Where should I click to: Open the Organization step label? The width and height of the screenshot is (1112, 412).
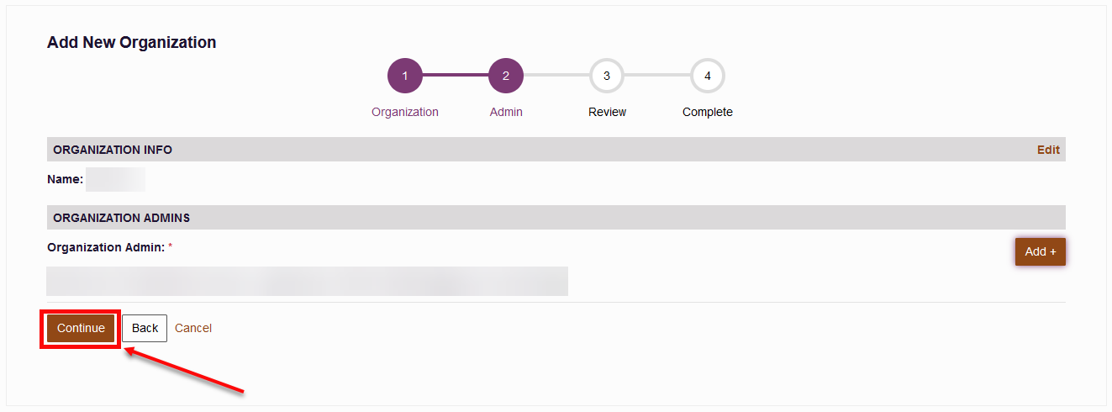click(405, 112)
